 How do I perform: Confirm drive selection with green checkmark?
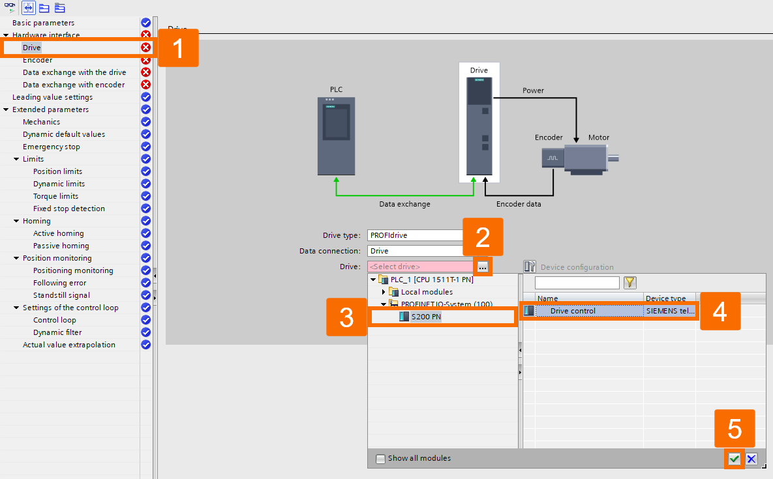click(734, 459)
